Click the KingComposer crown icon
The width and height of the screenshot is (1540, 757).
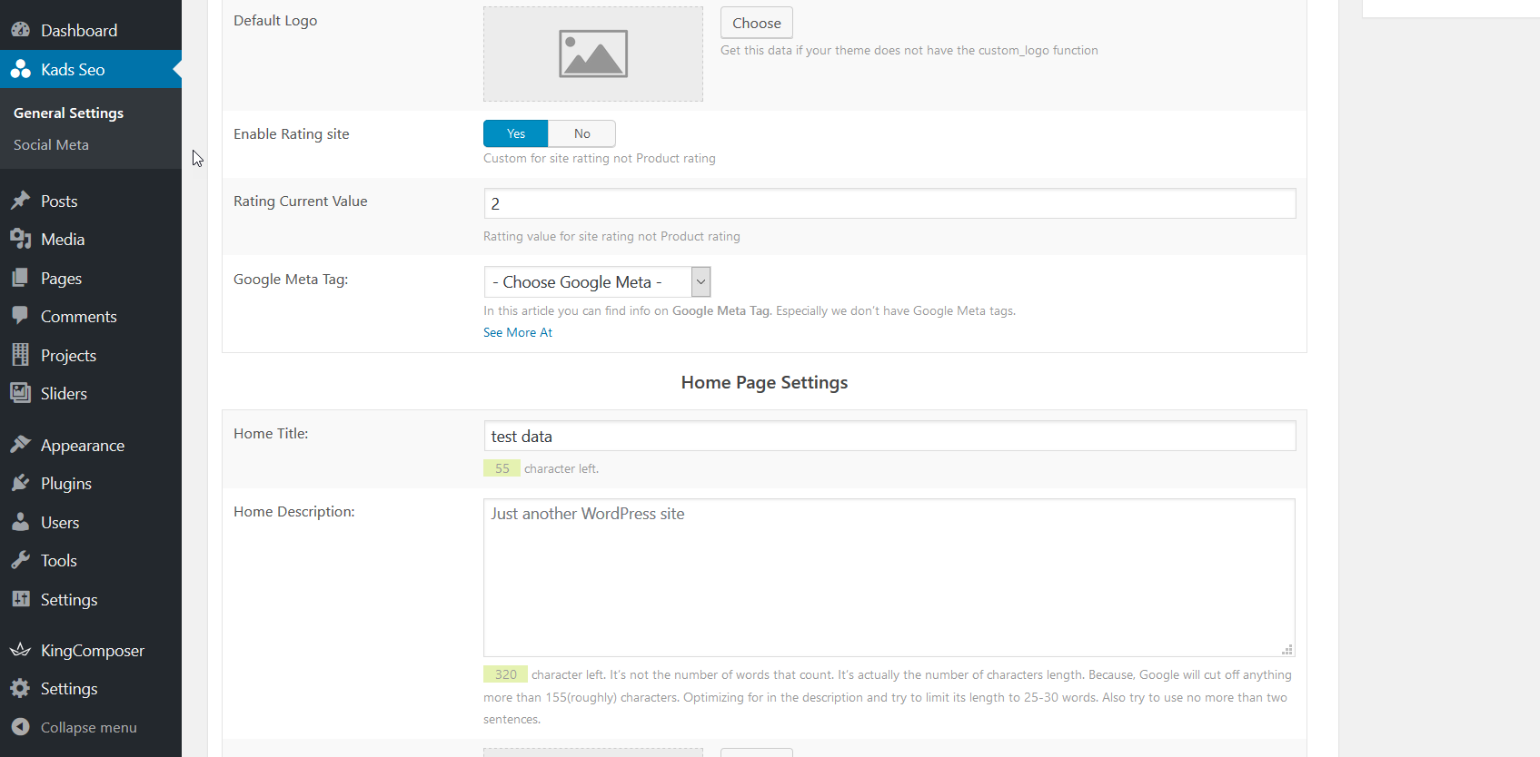(20, 650)
